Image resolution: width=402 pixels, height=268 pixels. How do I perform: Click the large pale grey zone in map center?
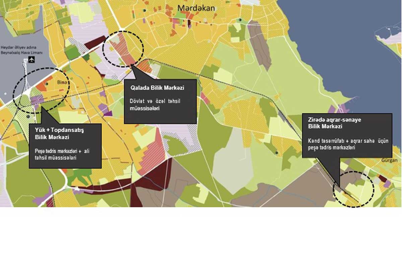pos(231,161)
